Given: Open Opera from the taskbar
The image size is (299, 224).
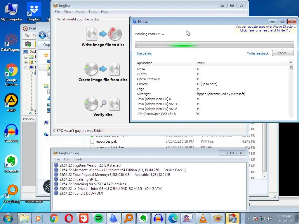Looking at the screenshot, I should (69, 218).
